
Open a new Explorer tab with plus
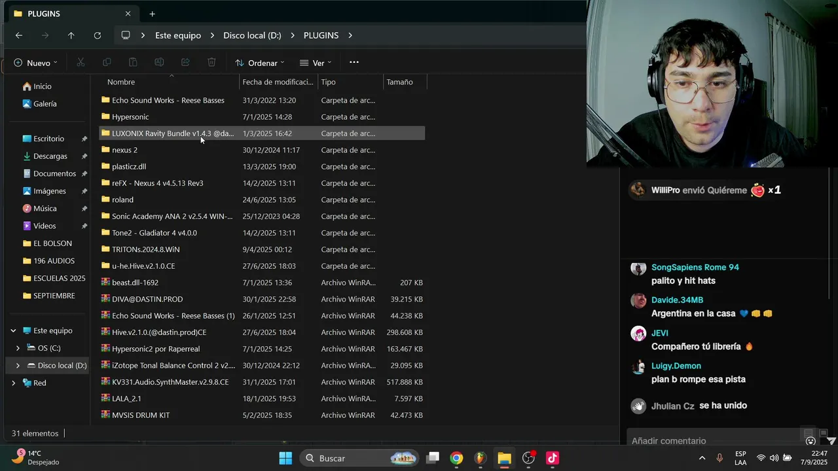(x=152, y=14)
